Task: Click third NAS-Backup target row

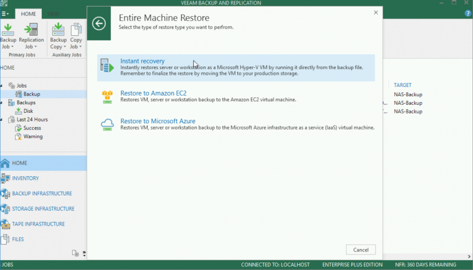Action: pyautogui.click(x=408, y=112)
